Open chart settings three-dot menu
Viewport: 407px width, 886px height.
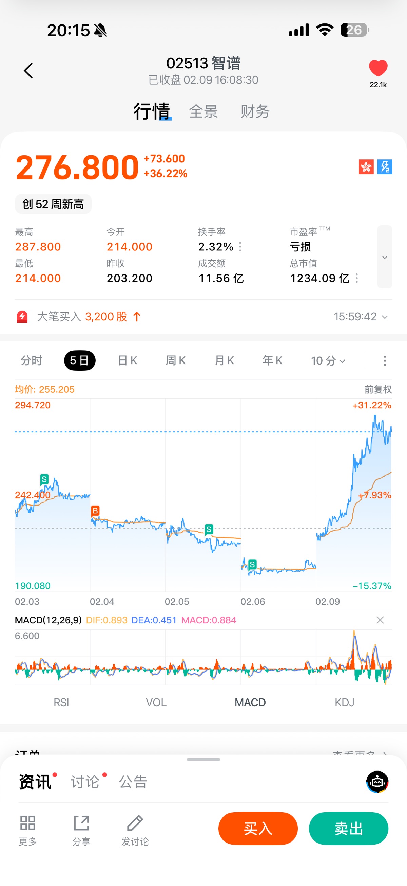pos(385,361)
